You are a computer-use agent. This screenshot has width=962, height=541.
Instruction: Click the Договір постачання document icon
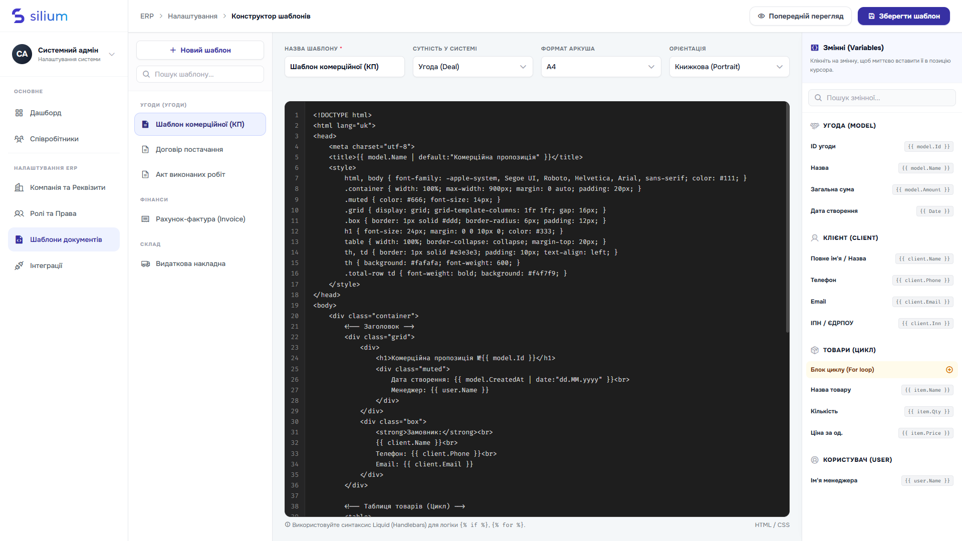tap(145, 149)
